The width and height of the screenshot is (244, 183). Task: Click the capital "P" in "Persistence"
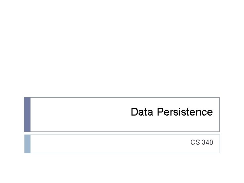160,112
